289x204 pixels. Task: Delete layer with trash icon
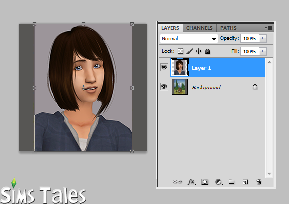click(x=259, y=182)
